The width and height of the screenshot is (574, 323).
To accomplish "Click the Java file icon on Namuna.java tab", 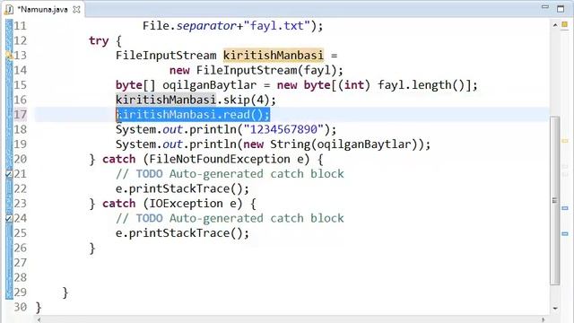I will click(x=9, y=10).
